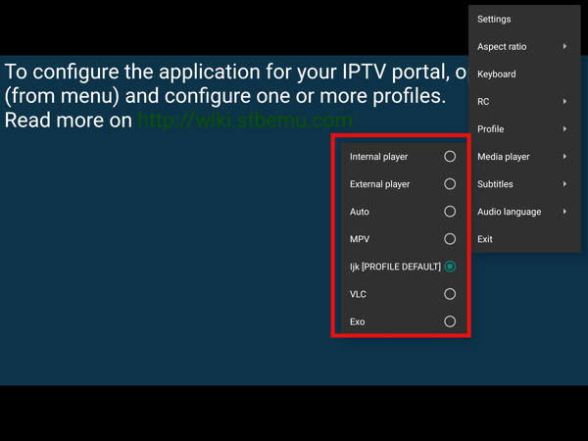Pick the MPV player radio button
Screen dimensions: 588x441
[x=450, y=239]
